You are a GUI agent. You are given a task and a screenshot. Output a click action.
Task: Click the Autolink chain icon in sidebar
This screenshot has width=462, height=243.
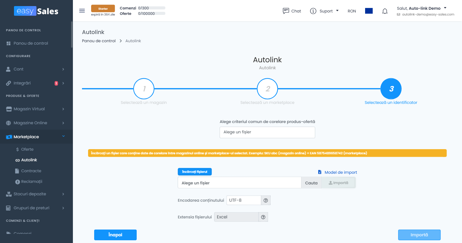tap(18, 160)
